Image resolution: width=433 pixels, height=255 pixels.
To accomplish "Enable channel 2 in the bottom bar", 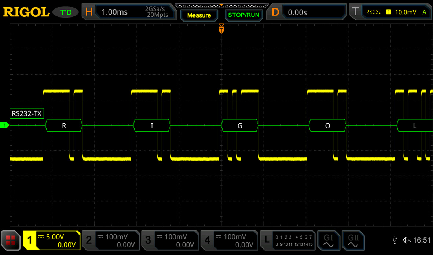I will tap(111, 240).
